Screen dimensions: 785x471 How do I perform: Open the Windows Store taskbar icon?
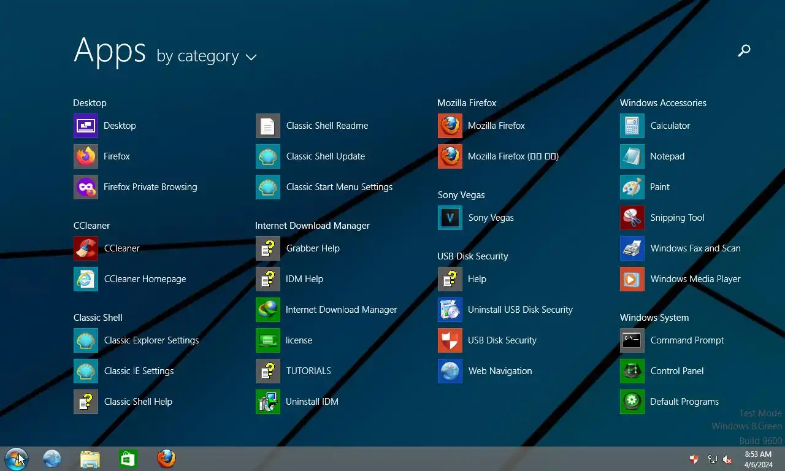pos(128,459)
